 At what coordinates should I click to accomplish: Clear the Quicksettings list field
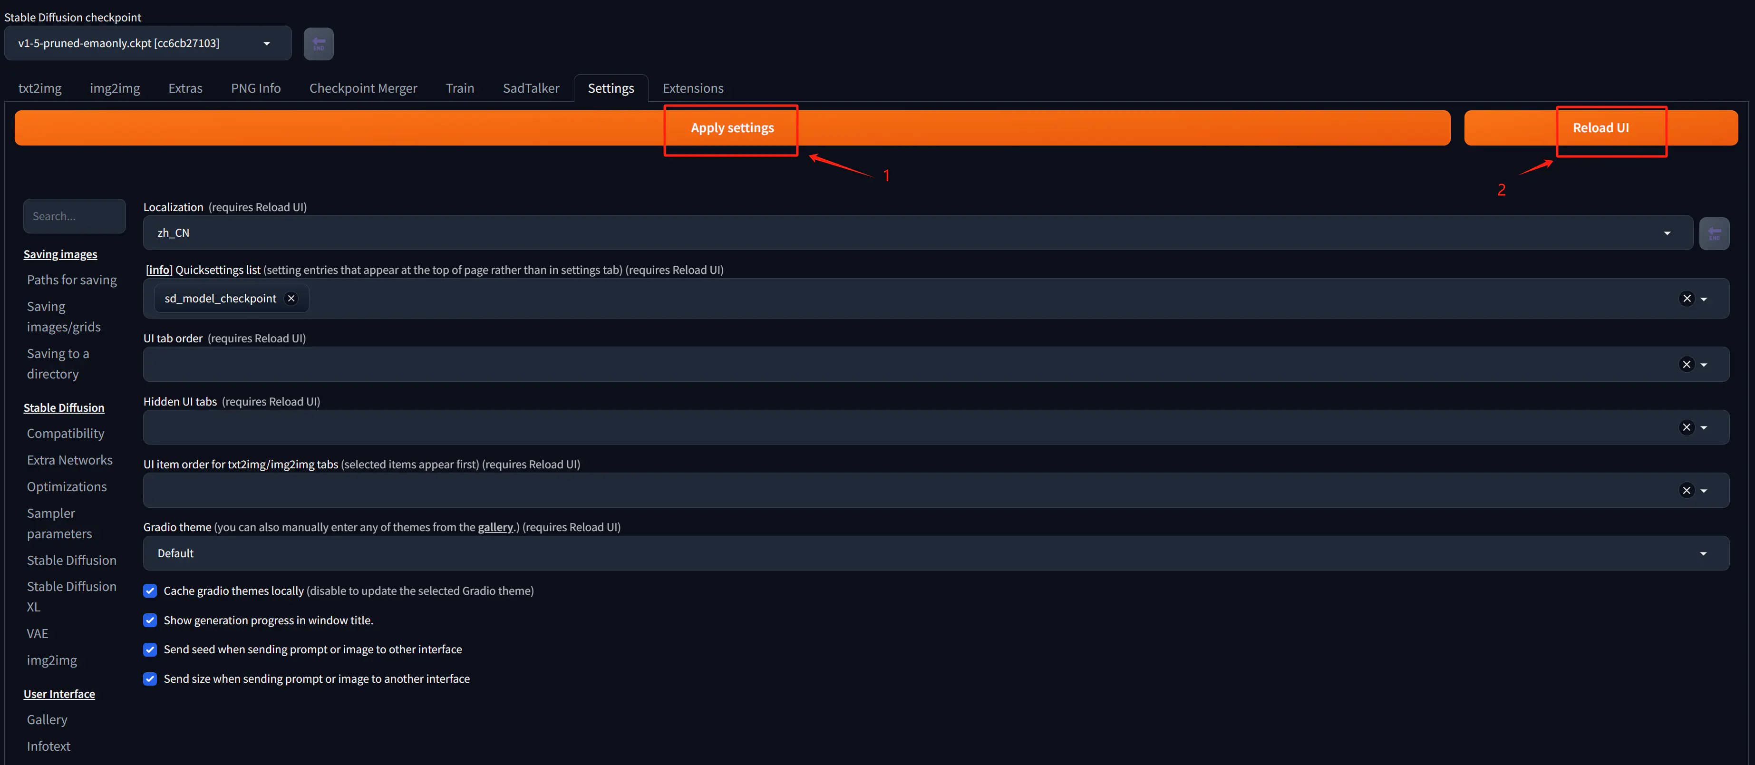1686,299
